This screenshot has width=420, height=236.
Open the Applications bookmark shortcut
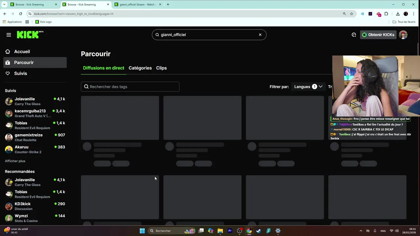click(x=12, y=22)
